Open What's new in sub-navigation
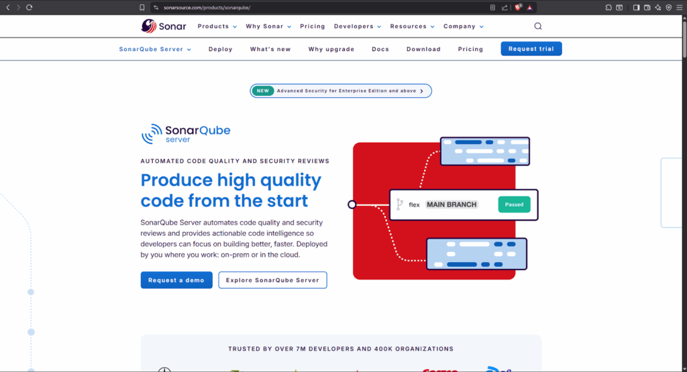Viewport: 687px width, 372px height. tap(270, 49)
